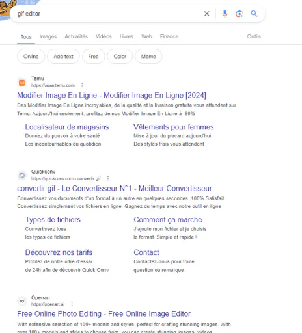Screen dimensions: 302x333
Task: Switch to the Web tab
Action: [x=146, y=36]
